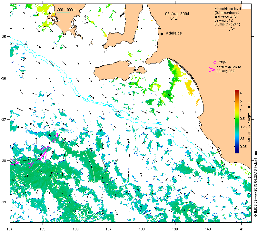Click the longitude axis label '135'
The image size is (258, 232).
click(43, 229)
